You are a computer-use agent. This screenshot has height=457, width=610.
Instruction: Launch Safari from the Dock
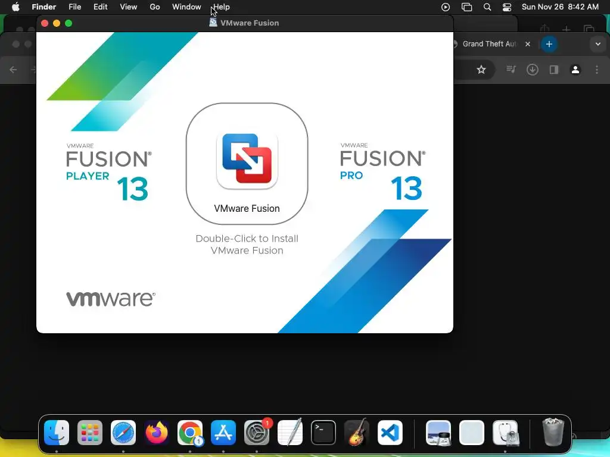click(123, 433)
